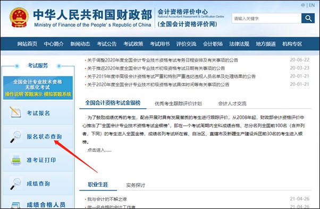
Task: Click the 全国会计专业技术资格无纸化考试 banner title
Action: click(38, 84)
